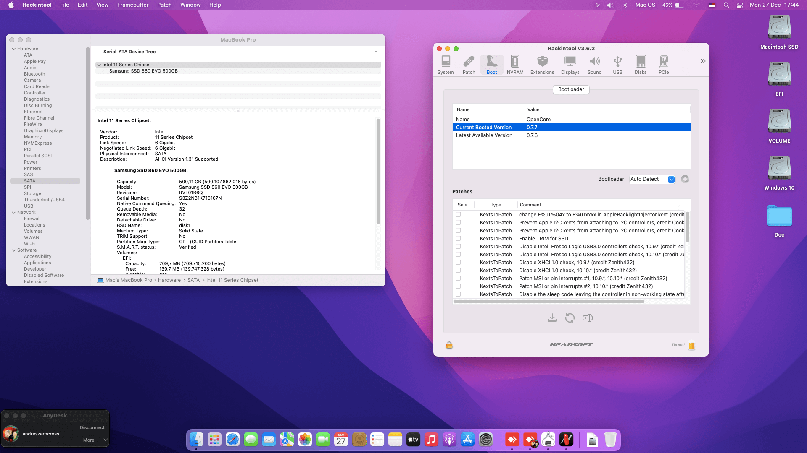The height and width of the screenshot is (453, 807).
Task: Tick checkbox for AppleBacklightInjector patch
Action: click(x=458, y=214)
